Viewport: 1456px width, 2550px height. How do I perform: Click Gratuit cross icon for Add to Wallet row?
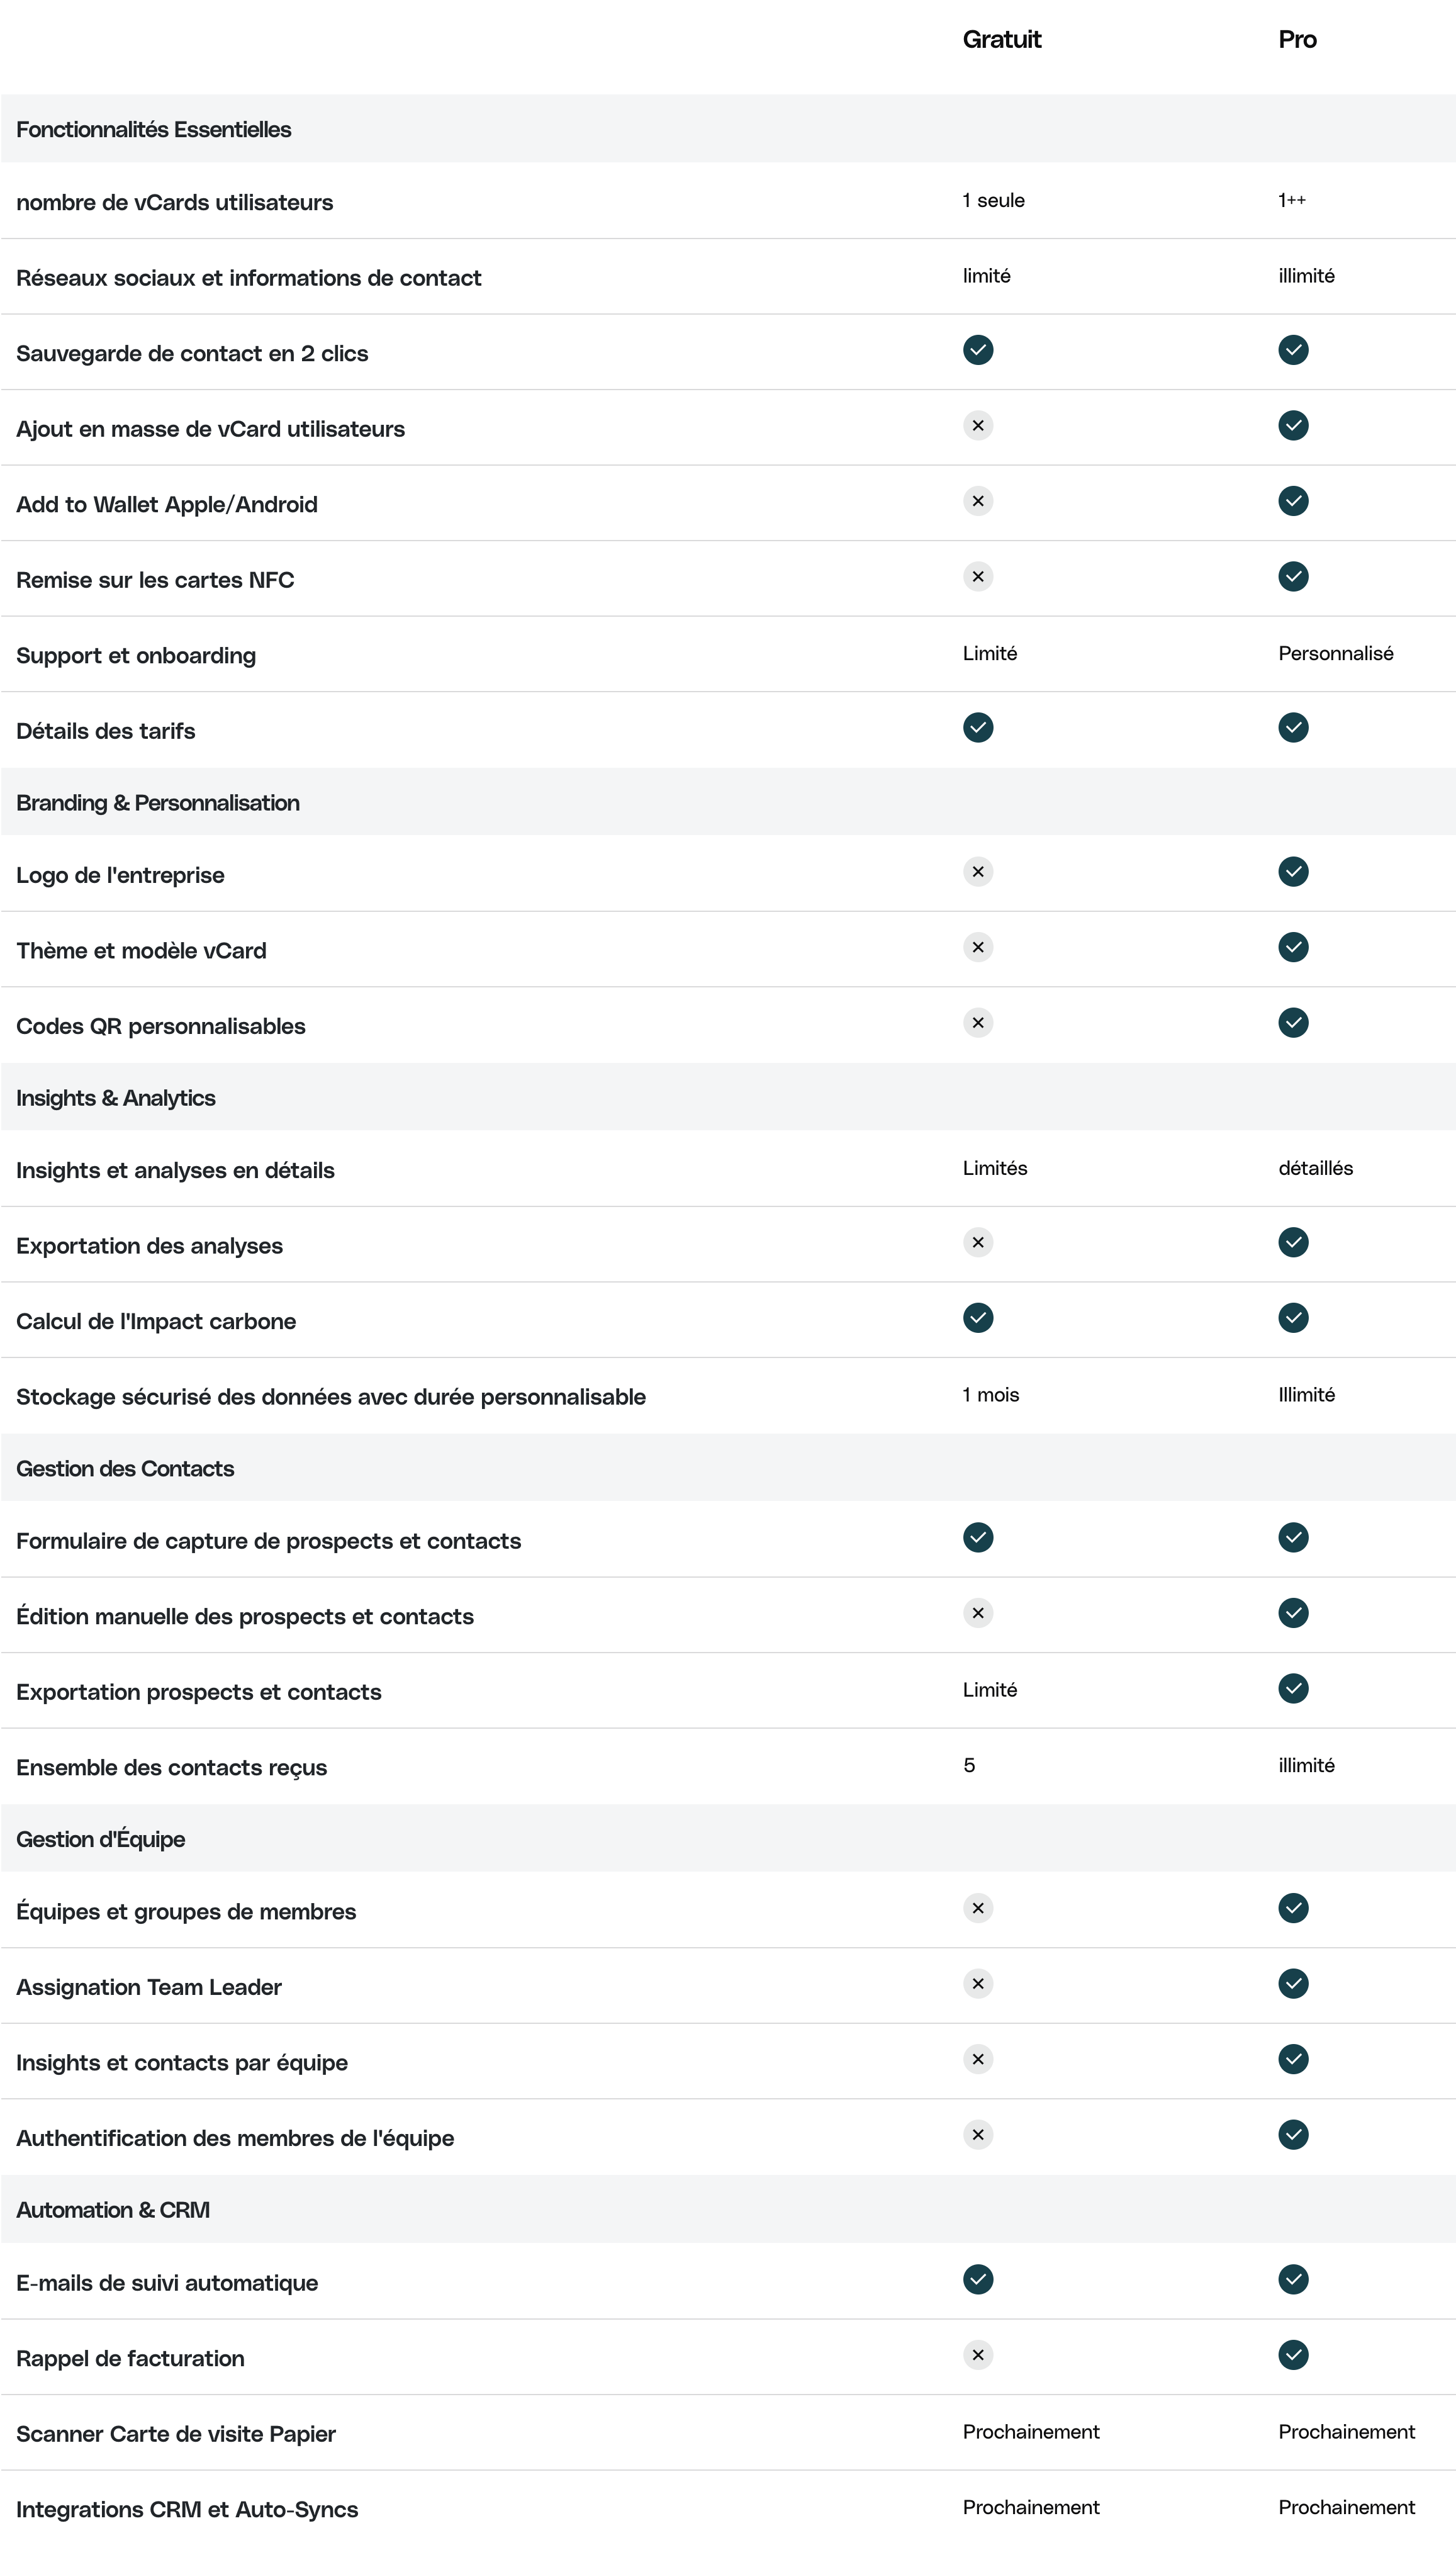coord(977,501)
